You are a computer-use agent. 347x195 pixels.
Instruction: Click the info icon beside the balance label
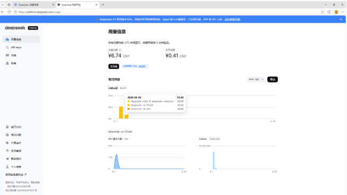(120, 50)
